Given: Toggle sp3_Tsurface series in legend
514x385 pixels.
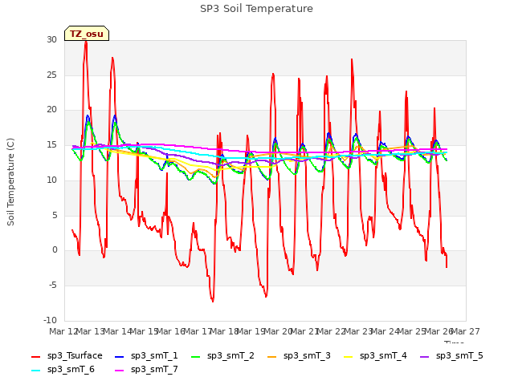Looking at the screenshot, I should [67, 356].
